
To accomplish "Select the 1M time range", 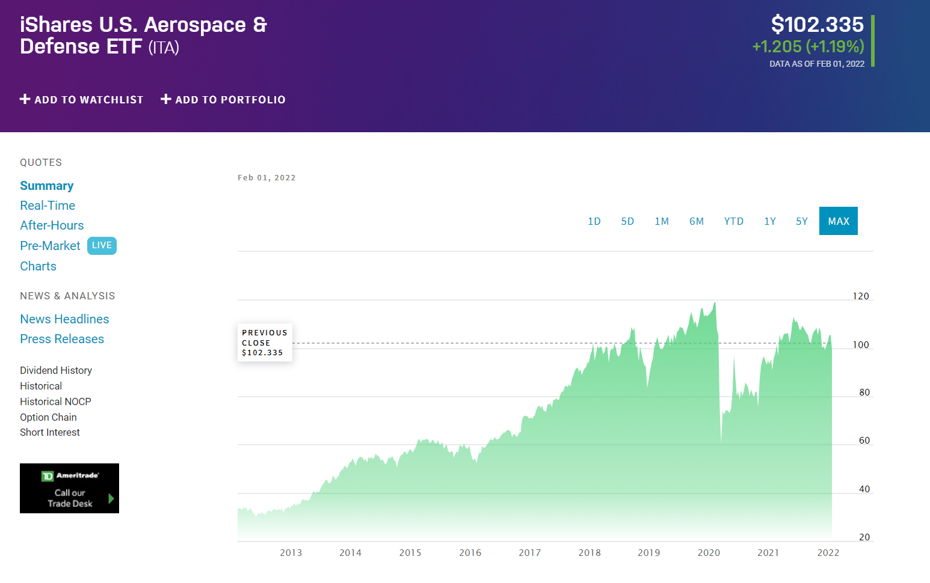I will (x=662, y=221).
